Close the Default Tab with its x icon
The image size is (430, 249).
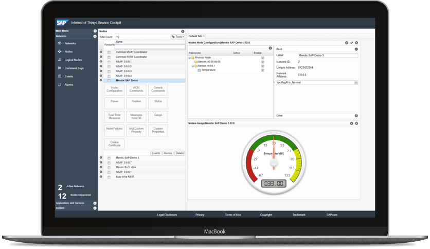pyautogui.click(x=204, y=36)
